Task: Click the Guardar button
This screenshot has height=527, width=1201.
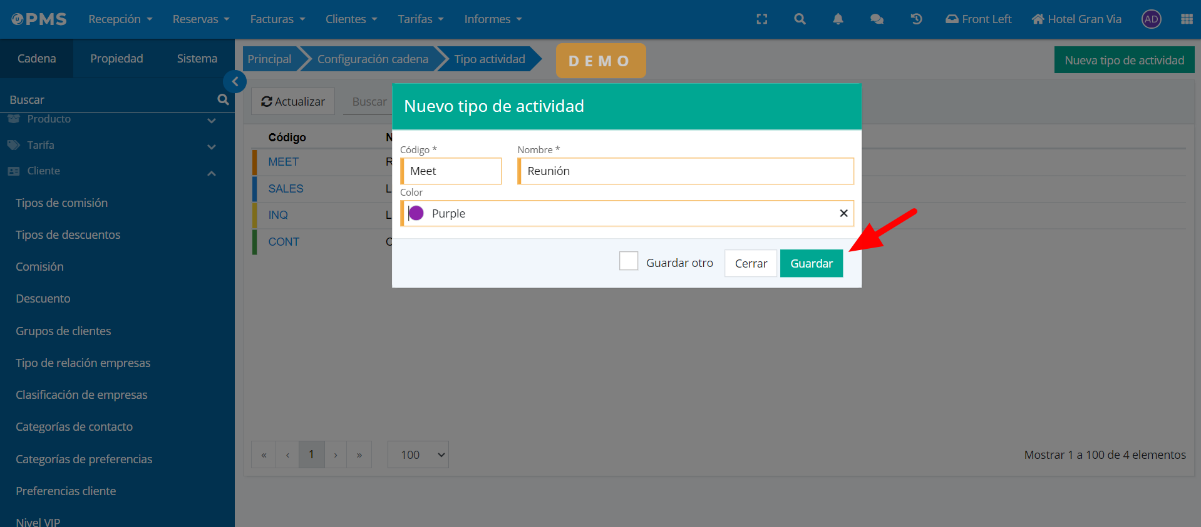Action: click(x=811, y=263)
